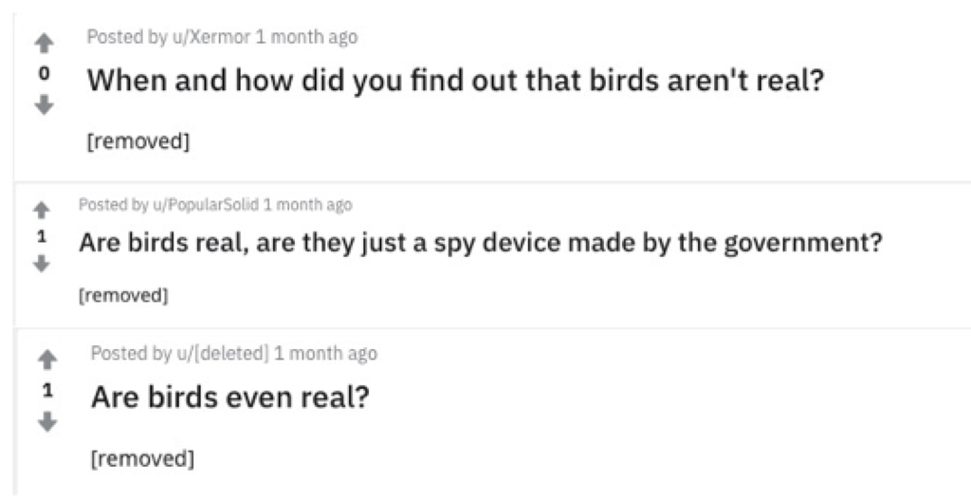The height and width of the screenshot is (501, 971).
Task: Downvote the Xermor post about birds
Action: 43,106
